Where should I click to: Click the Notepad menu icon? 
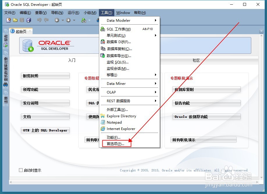coord(103,122)
